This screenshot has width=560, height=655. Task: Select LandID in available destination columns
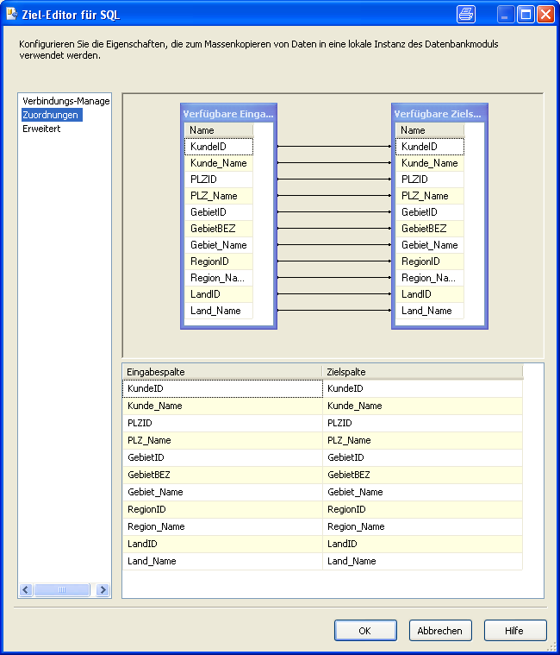pyautogui.click(x=430, y=294)
